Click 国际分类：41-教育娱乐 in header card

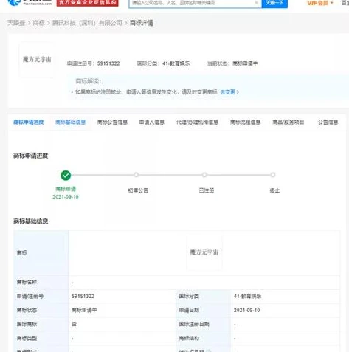click(x=163, y=63)
